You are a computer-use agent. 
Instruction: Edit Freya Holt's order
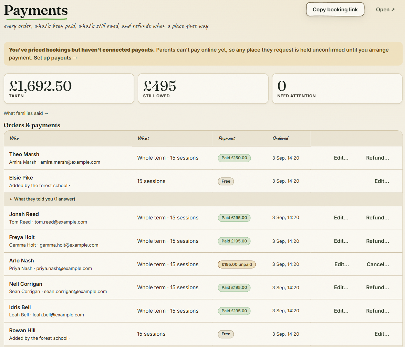(341, 241)
